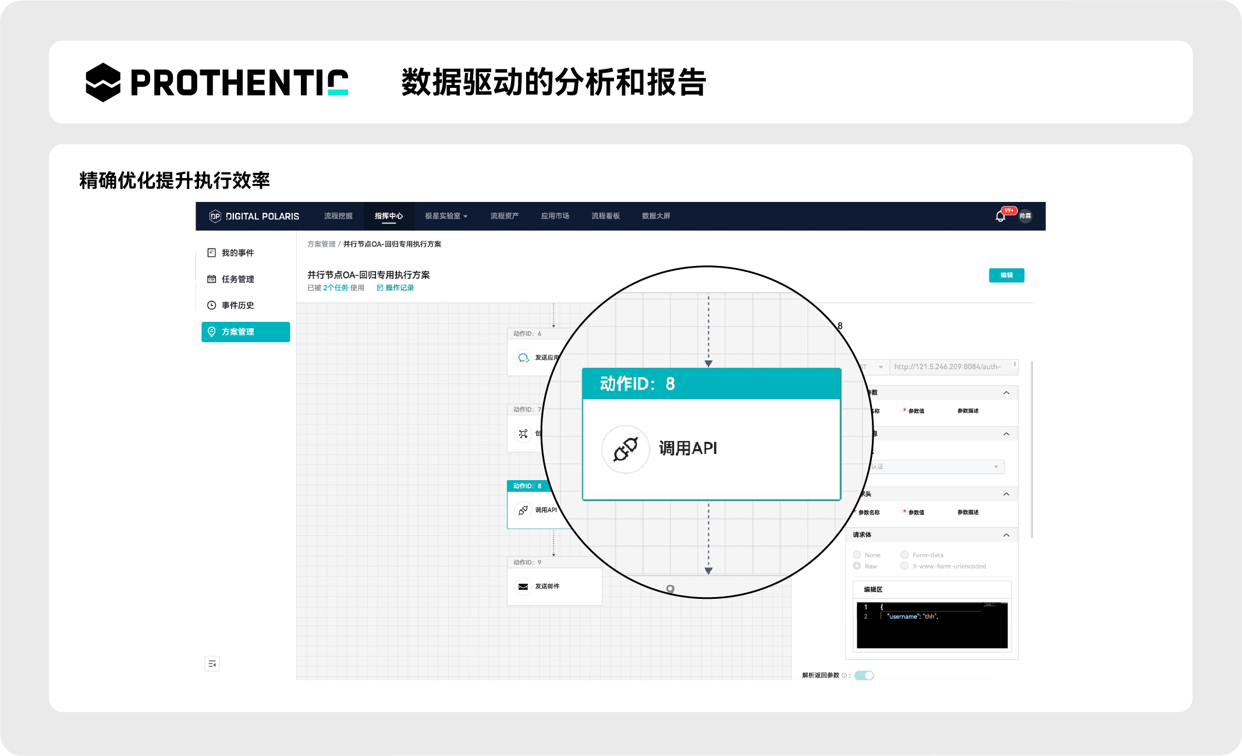Click the user avatar 帅霖
The image size is (1242, 756).
[1025, 216]
